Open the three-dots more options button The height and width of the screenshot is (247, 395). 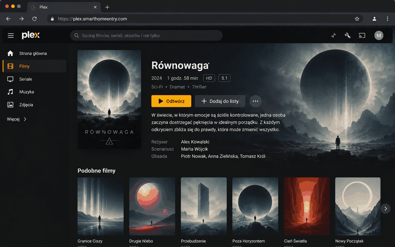point(255,101)
